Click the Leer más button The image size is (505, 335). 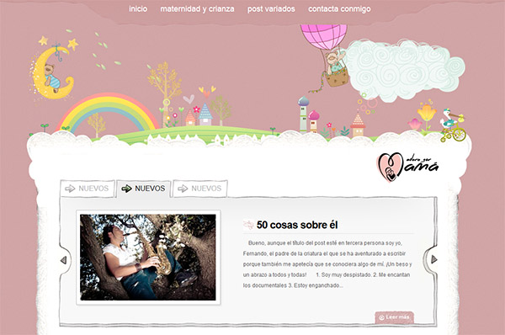click(x=394, y=317)
